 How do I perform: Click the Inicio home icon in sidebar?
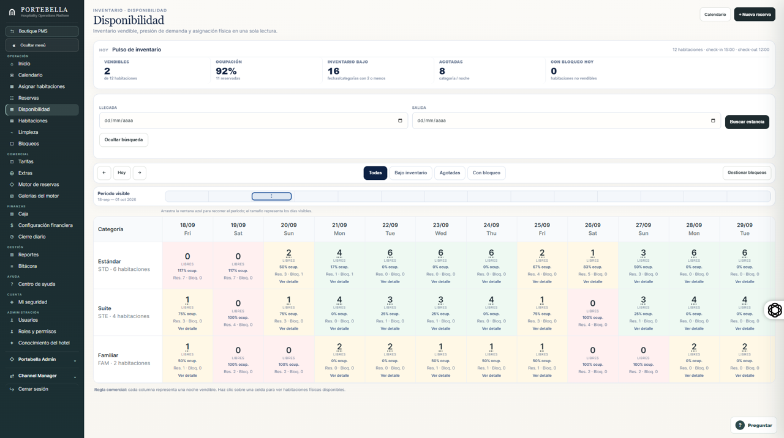point(12,64)
